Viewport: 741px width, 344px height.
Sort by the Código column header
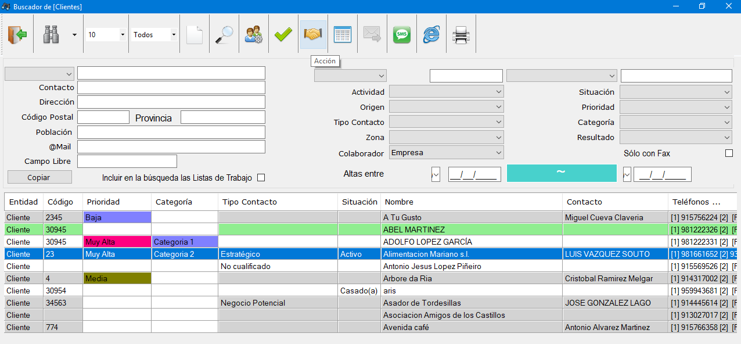coord(63,202)
